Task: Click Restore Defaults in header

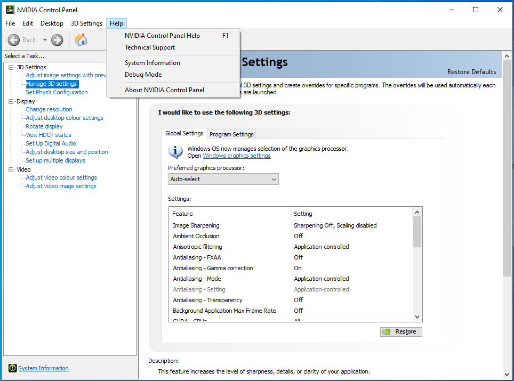Action: coord(471,72)
